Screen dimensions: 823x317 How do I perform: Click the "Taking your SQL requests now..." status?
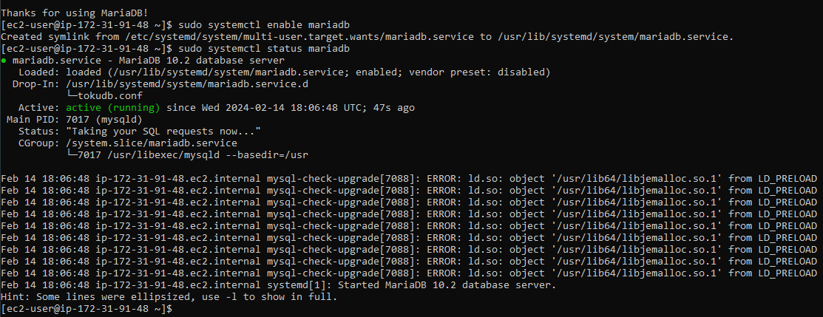[x=163, y=132]
